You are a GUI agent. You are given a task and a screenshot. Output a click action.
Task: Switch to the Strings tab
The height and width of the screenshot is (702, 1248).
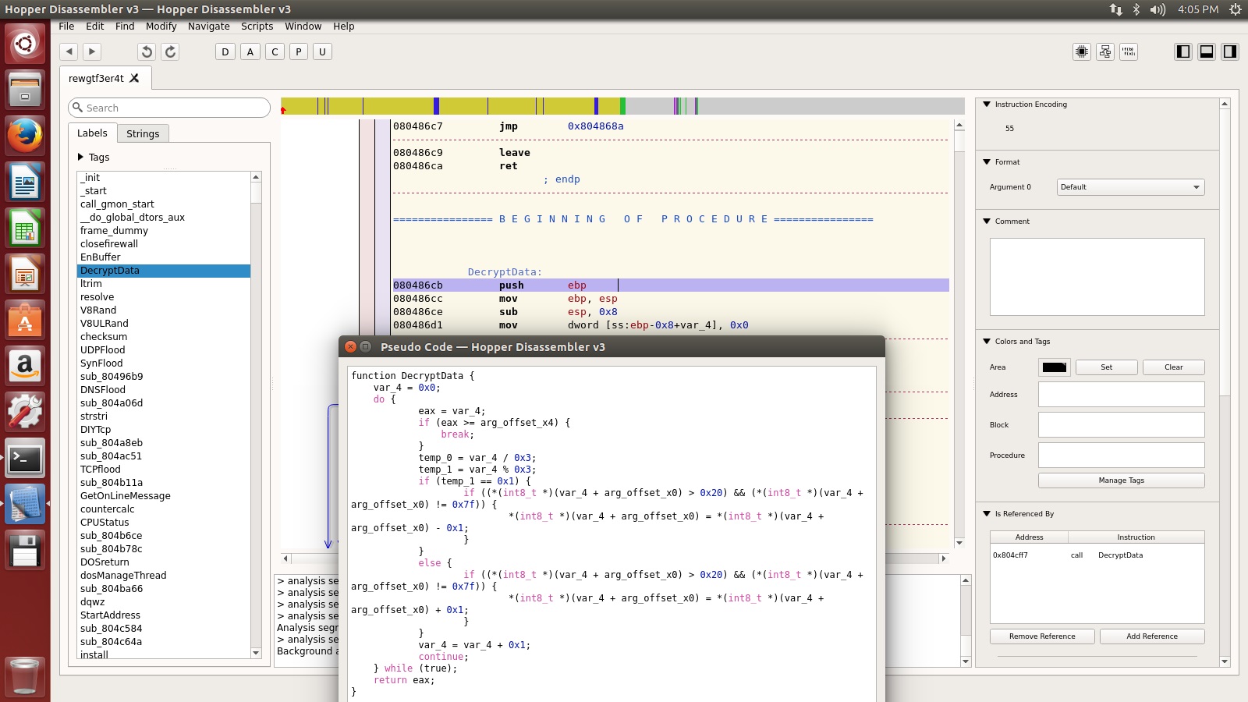[143, 133]
